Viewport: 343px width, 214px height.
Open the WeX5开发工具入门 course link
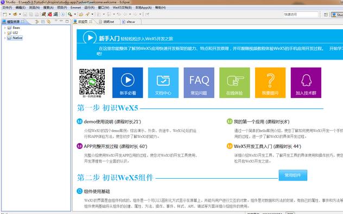point(268,146)
